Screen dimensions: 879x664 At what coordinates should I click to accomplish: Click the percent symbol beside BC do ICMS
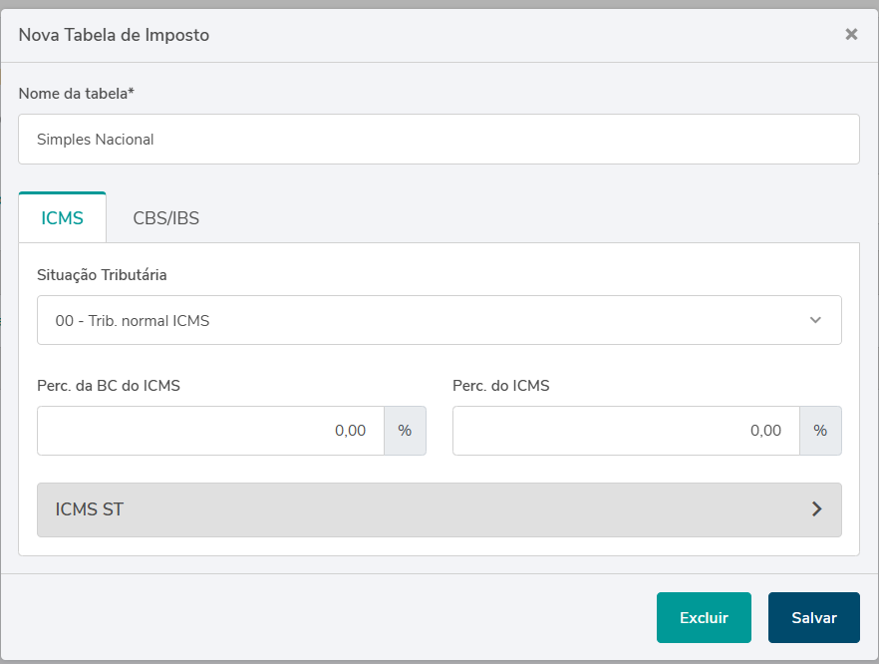click(405, 431)
